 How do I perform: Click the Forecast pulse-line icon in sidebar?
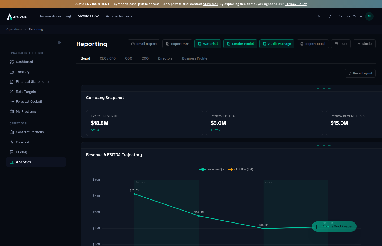[x=12, y=142]
